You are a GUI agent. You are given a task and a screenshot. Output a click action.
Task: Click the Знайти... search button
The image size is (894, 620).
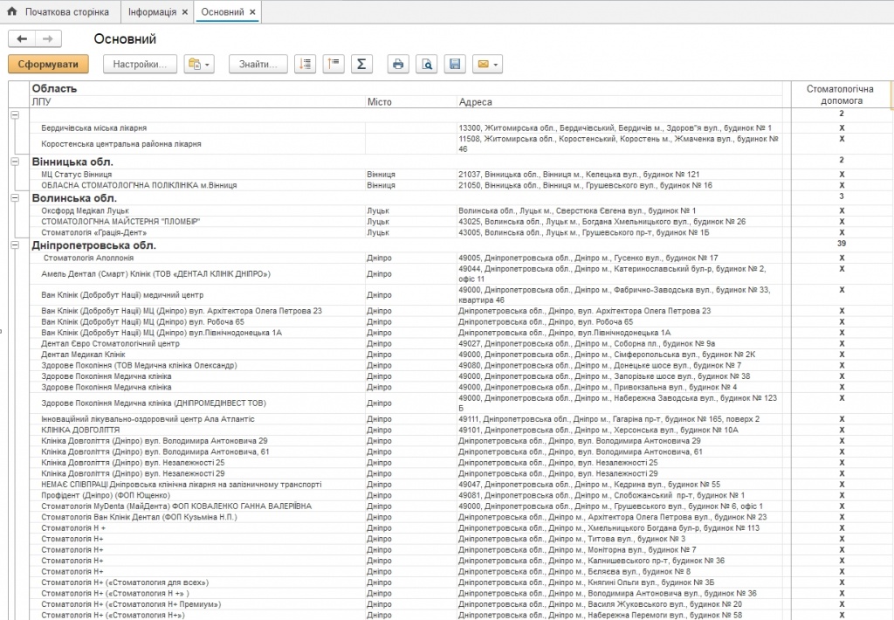pos(258,64)
